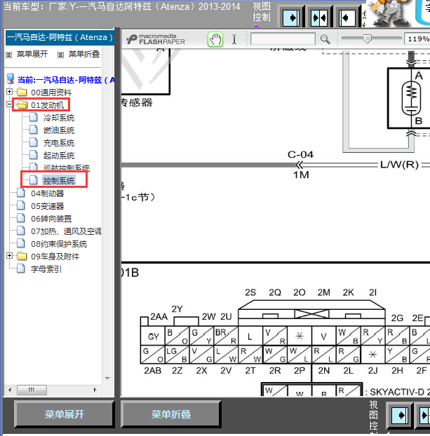Click the 119% zoom percentage field
Viewport: 430px width, 436px height.
(417, 39)
